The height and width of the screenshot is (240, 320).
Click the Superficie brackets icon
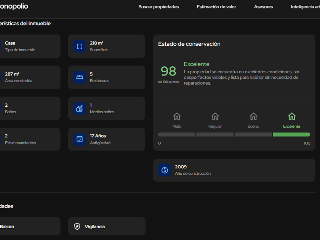[x=80, y=46]
